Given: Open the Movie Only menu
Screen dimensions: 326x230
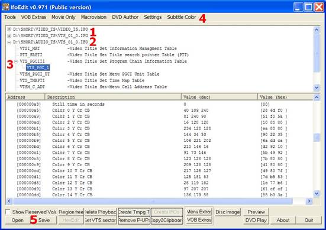Looking at the screenshot, I should click(63, 17).
